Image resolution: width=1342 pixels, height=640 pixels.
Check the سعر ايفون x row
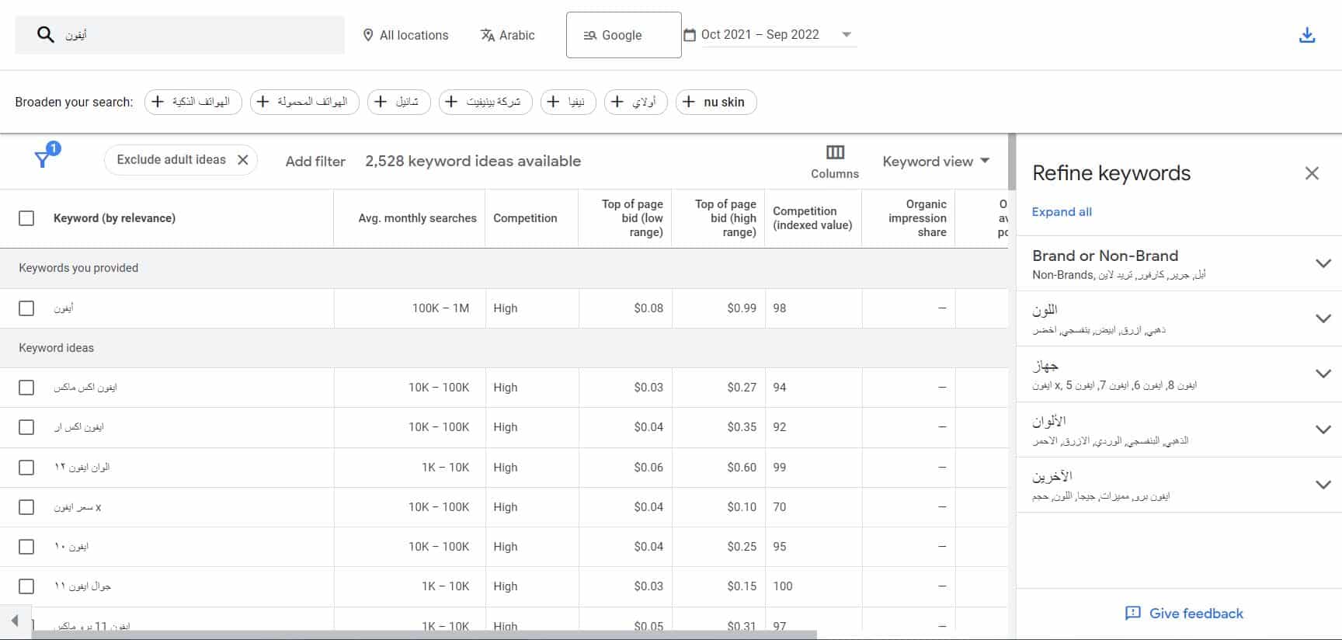coord(26,507)
